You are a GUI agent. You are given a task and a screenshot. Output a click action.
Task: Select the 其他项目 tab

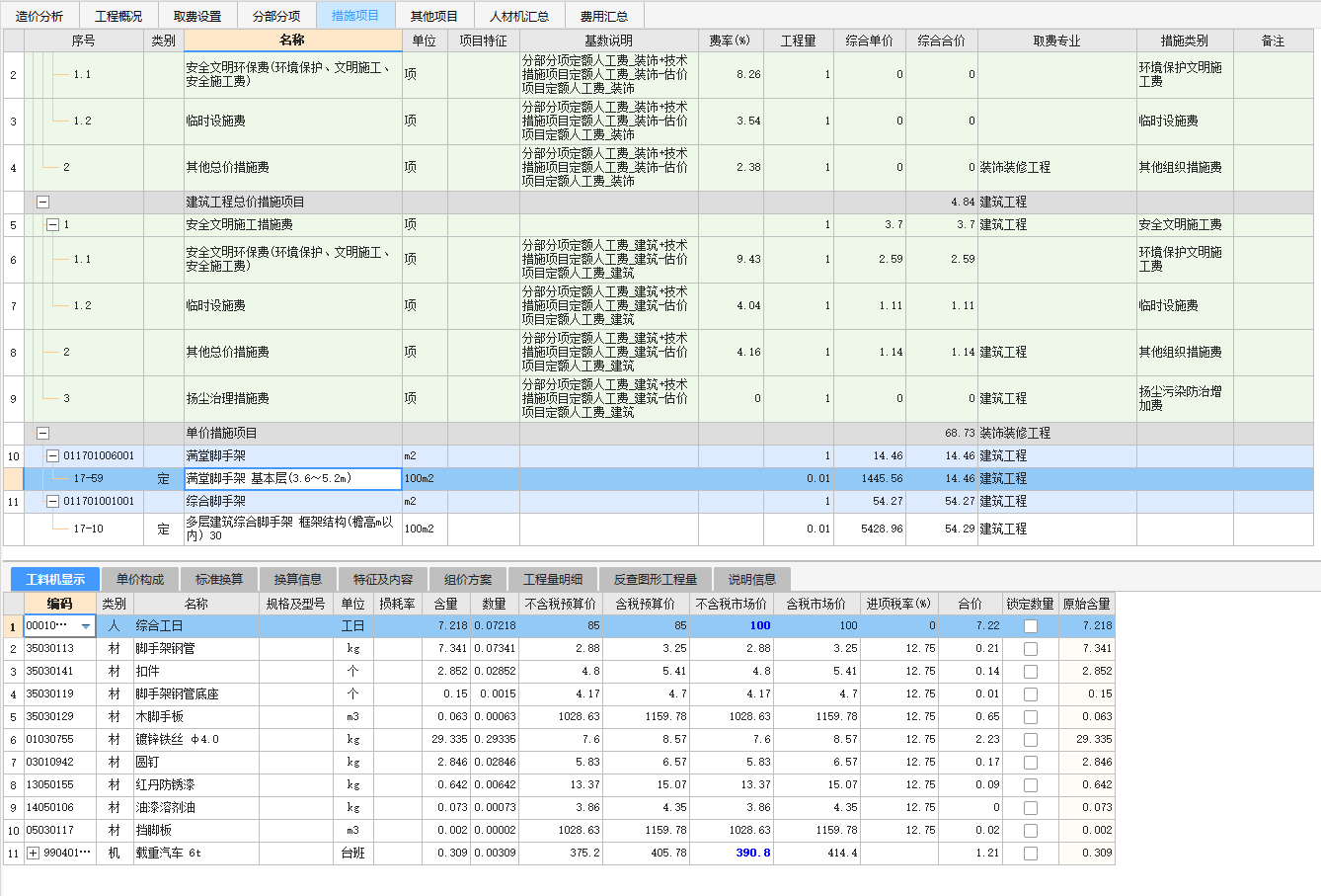click(434, 16)
